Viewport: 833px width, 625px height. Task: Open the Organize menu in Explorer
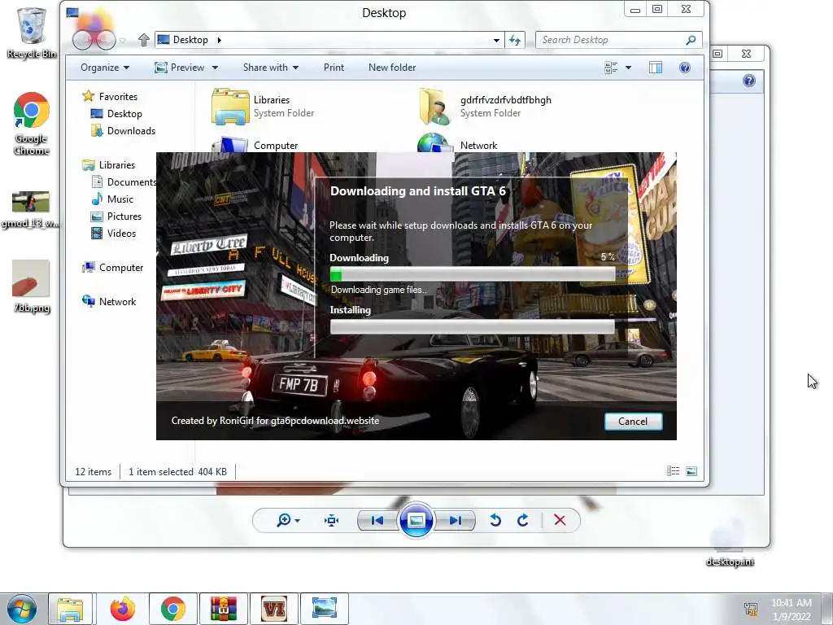pos(105,68)
